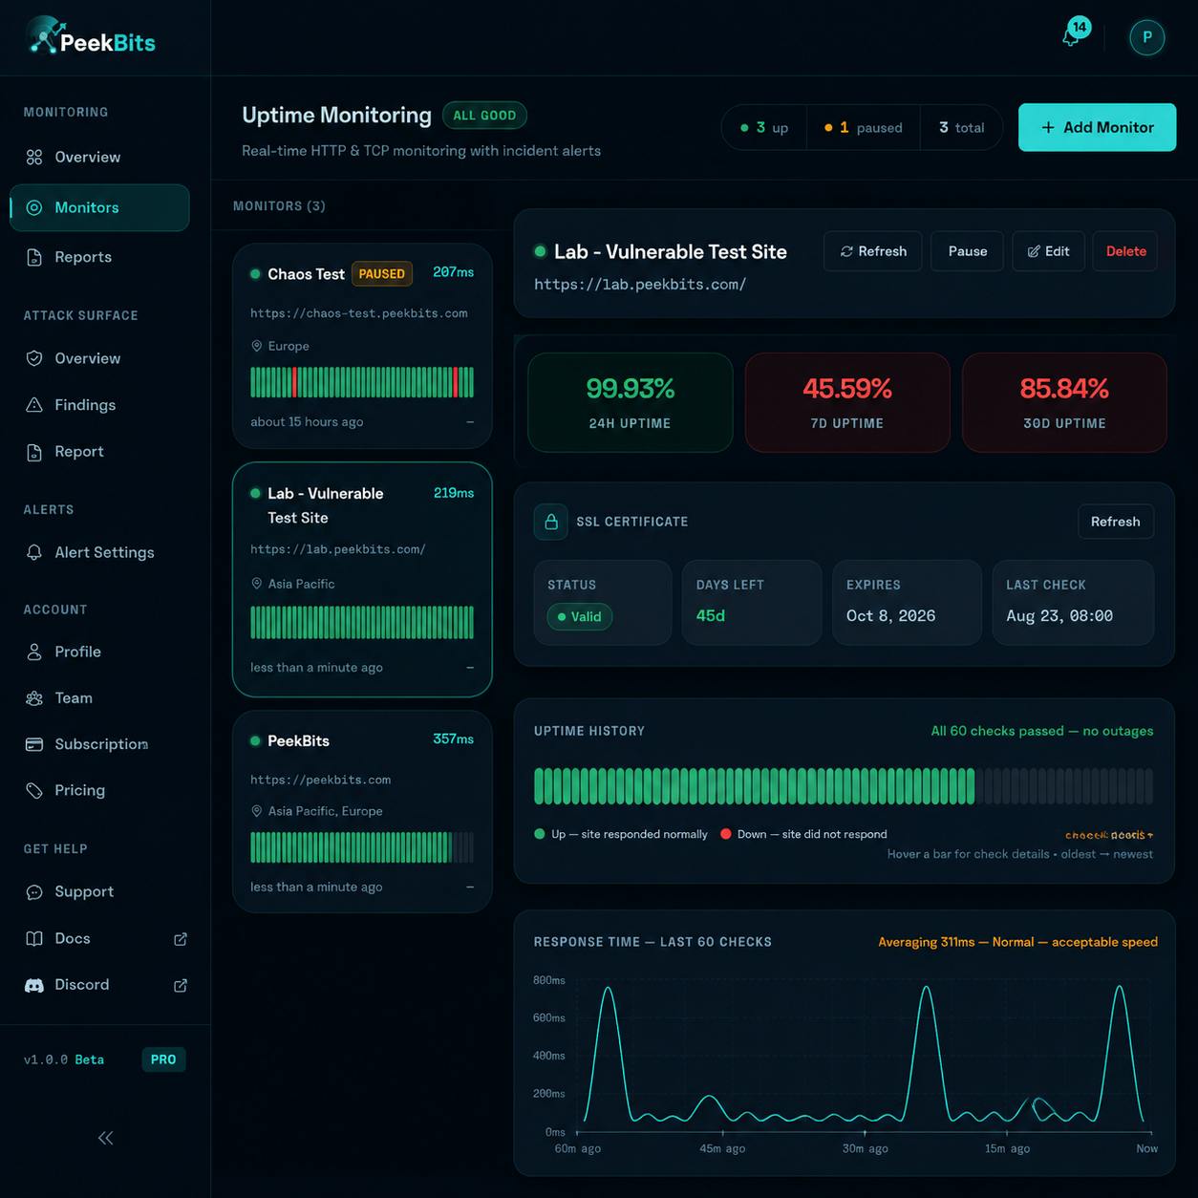Click the Add Monitor button
Image resolution: width=1198 pixels, height=1198 pixels.
pyautogui.click(x=1097, y=127)
